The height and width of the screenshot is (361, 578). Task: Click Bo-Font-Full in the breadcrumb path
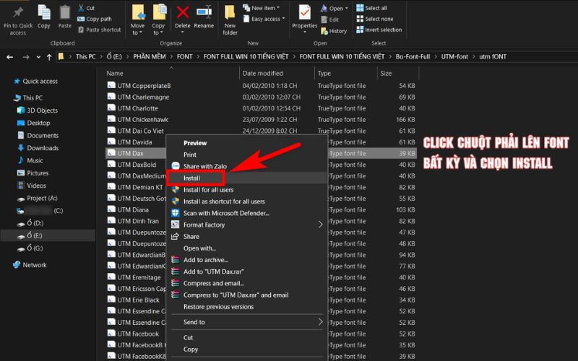[x=413, y=57]
